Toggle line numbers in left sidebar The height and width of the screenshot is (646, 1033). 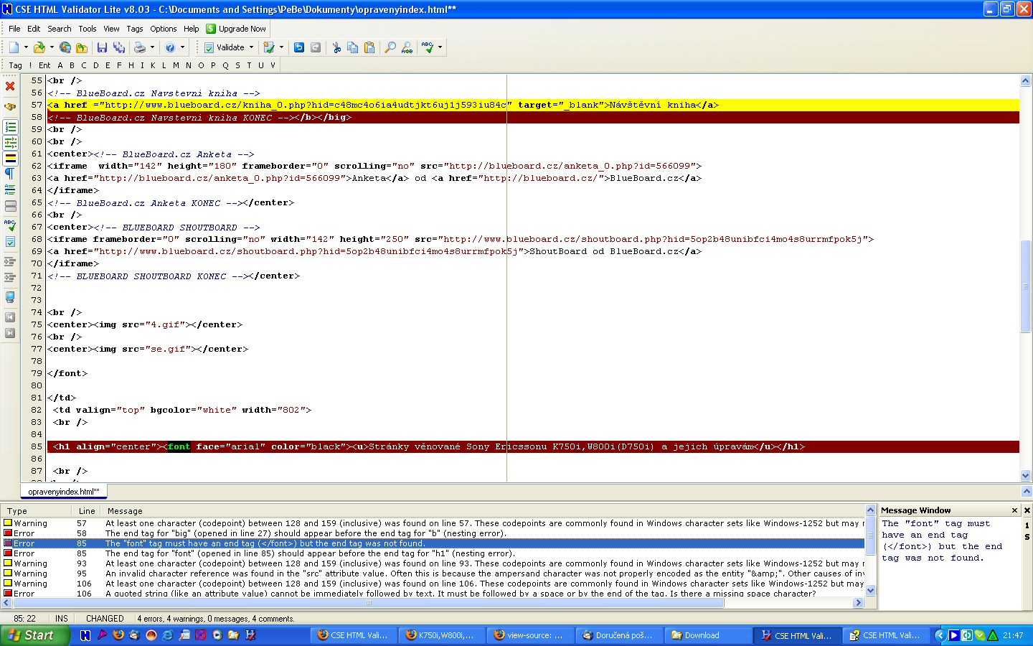point(10,127)
